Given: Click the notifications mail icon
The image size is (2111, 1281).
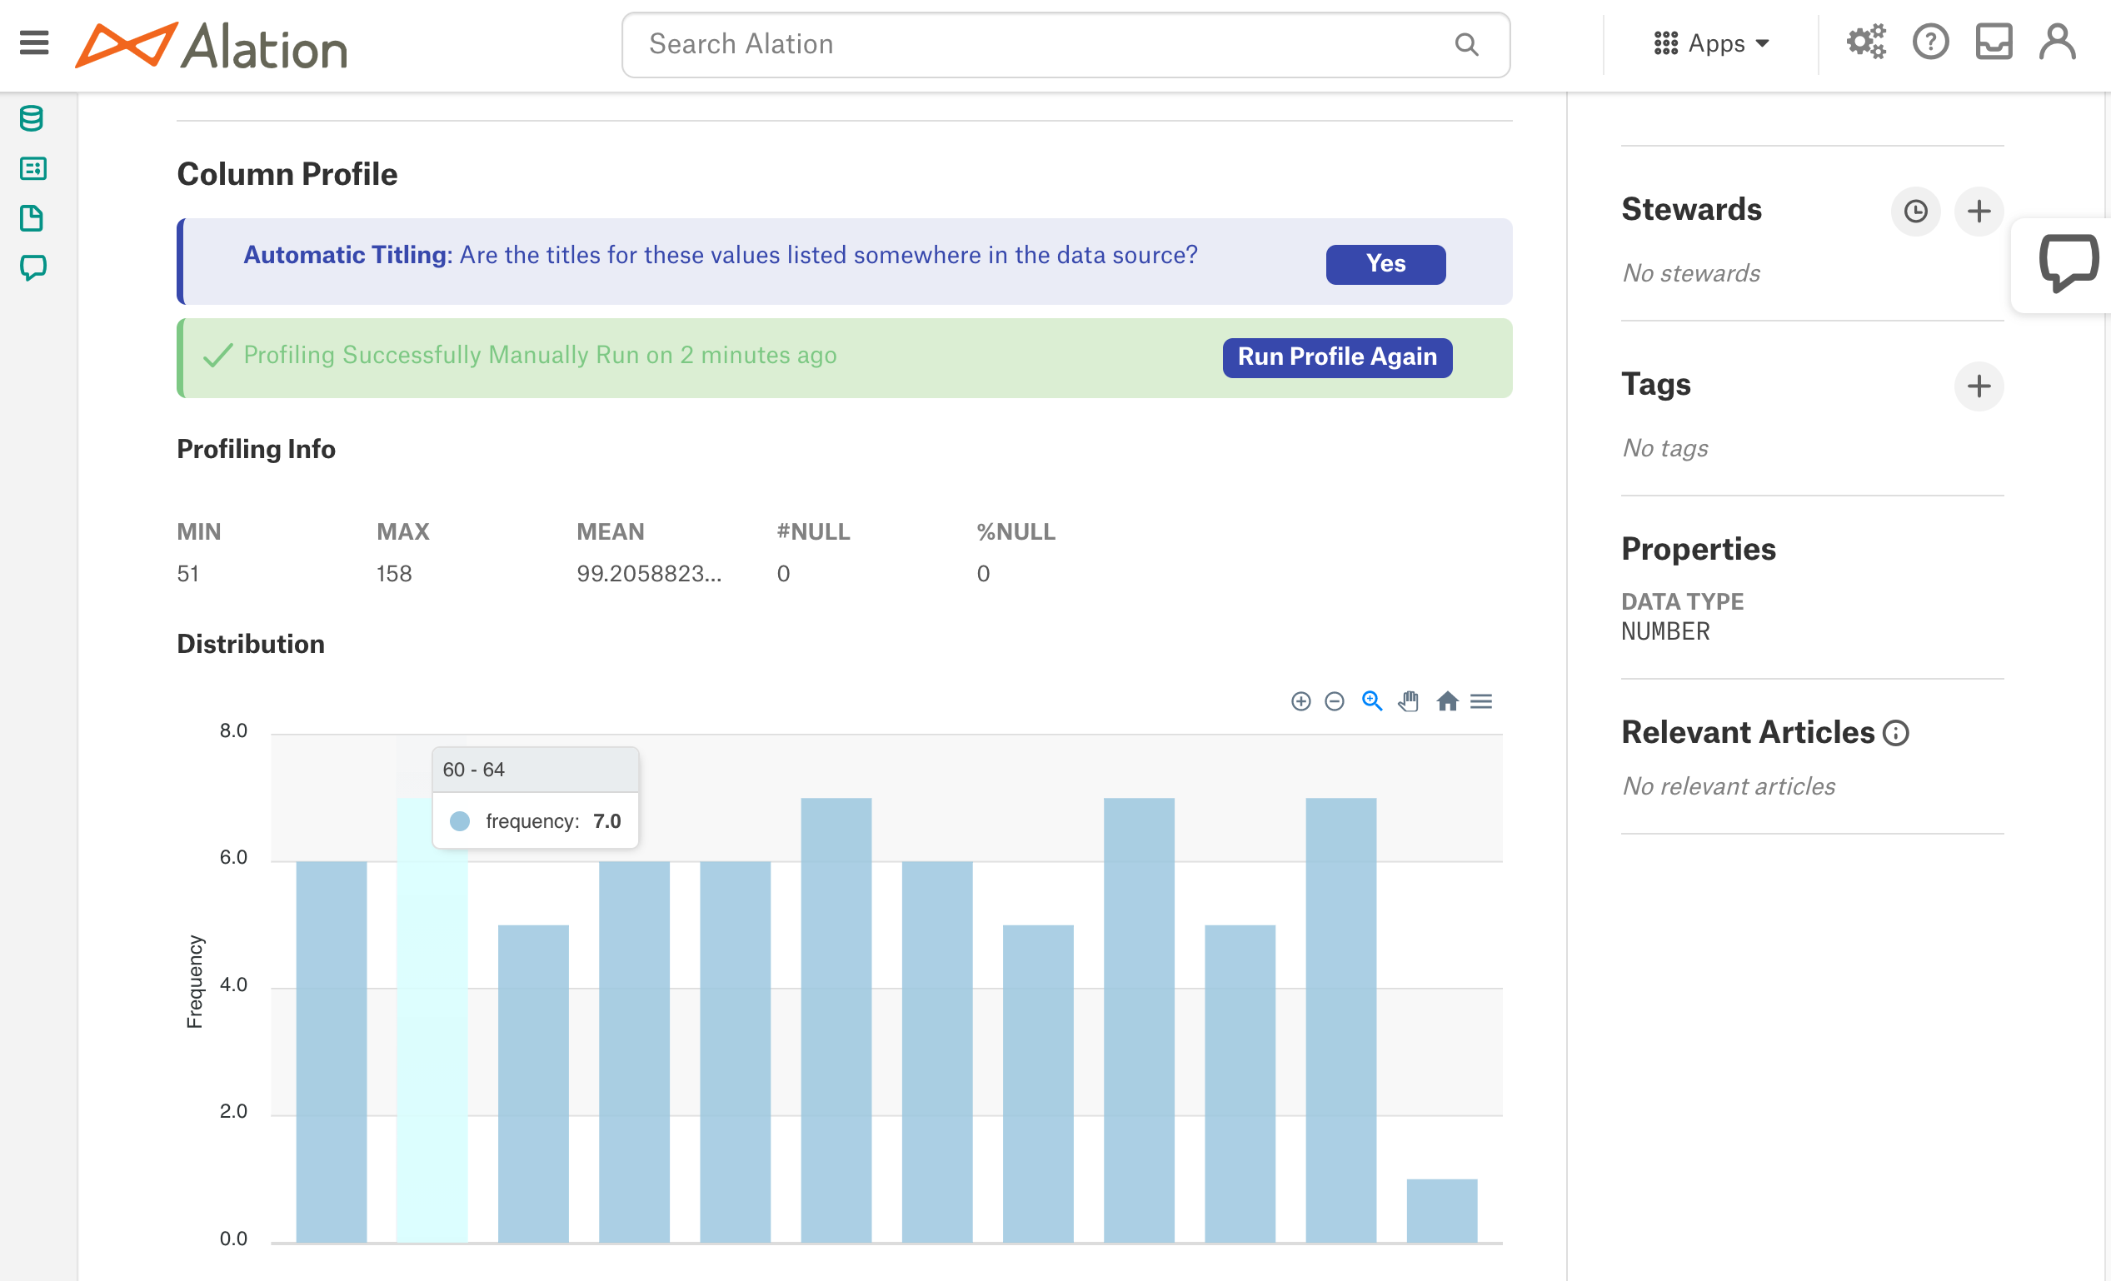Looking at the screenshot, I should click(x=1994, y=42).
